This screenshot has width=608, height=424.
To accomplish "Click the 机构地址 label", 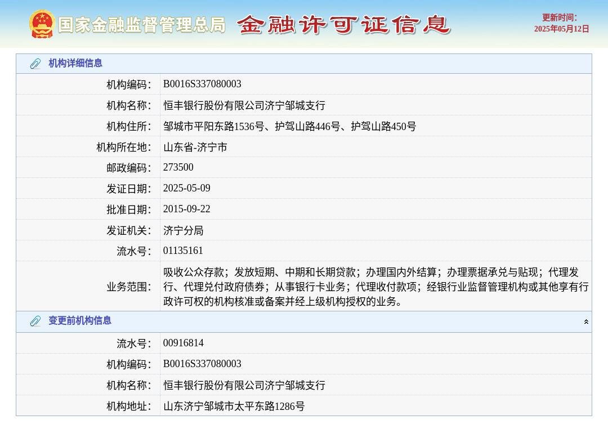I will click(x=129, y=407).
